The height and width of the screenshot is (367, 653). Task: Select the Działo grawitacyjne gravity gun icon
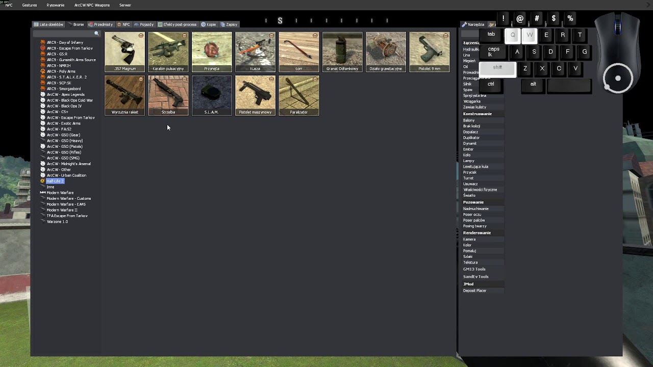386,52
